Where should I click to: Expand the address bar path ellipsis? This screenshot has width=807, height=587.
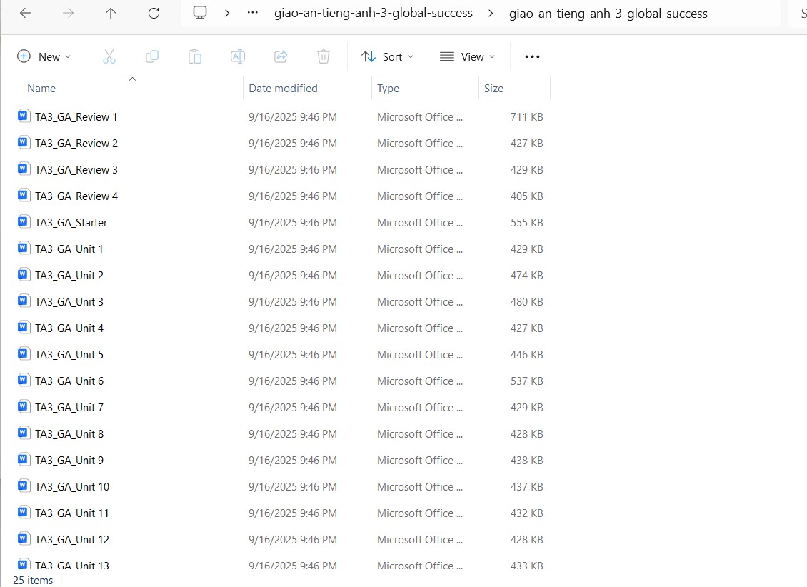tap(252, 13)
